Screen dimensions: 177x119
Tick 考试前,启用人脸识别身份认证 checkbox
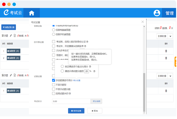click(x=54, y=41)
